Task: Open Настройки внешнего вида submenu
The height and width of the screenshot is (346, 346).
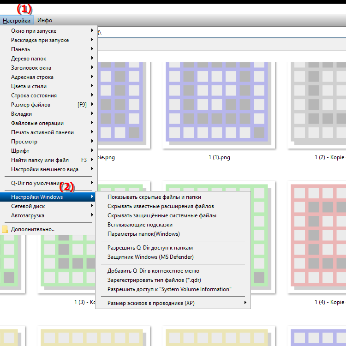Action: [x=48, y=169]
